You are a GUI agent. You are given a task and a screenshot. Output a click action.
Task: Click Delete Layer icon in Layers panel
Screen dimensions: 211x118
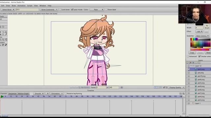[x=193, y=63]
